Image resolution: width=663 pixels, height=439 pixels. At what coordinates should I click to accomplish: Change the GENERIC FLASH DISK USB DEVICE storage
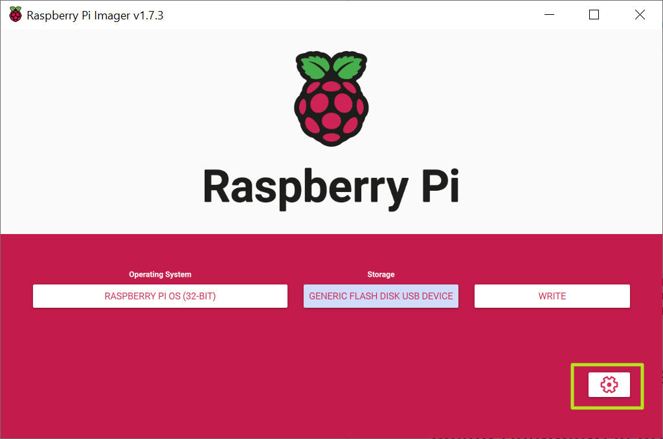381,295
